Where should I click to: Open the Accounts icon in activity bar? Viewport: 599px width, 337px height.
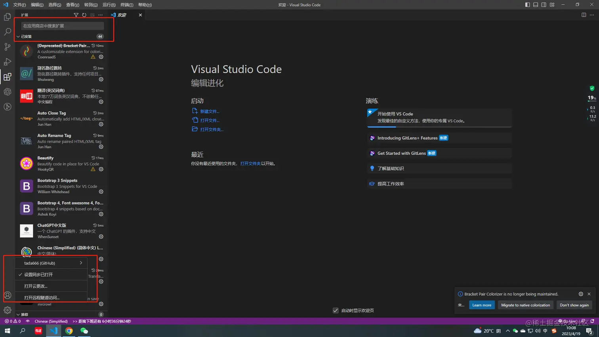(8, 295)
